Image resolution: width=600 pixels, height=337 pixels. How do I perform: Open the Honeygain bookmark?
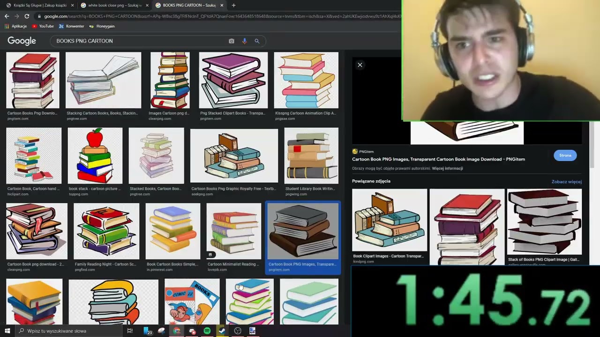coord(102,26)
